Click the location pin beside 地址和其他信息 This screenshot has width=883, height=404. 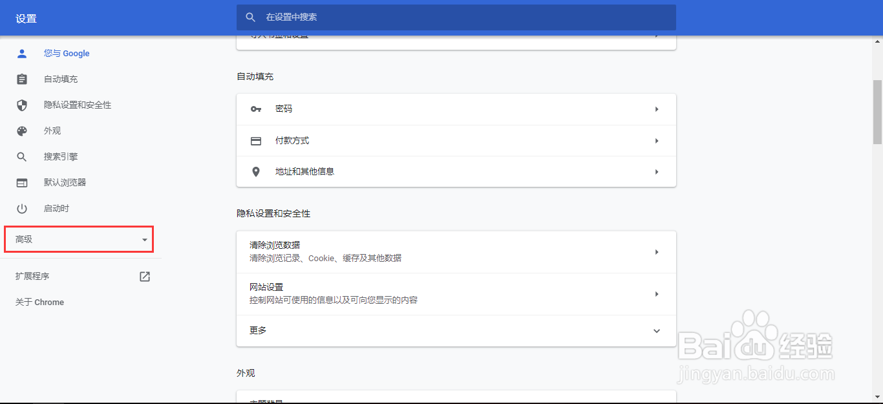click(x=256, y=171)
